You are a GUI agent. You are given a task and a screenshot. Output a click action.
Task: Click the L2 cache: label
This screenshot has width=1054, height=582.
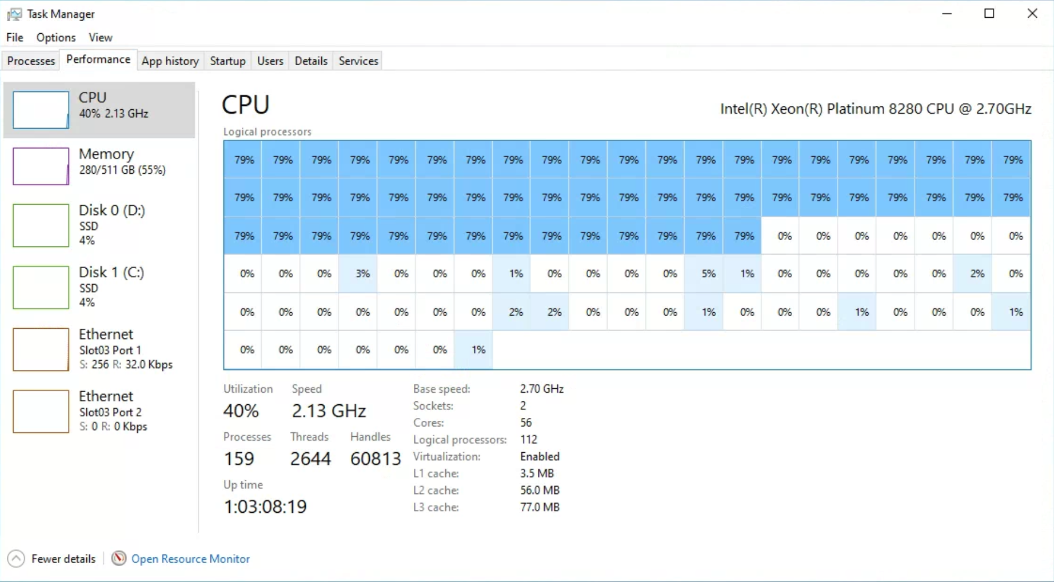436,491
